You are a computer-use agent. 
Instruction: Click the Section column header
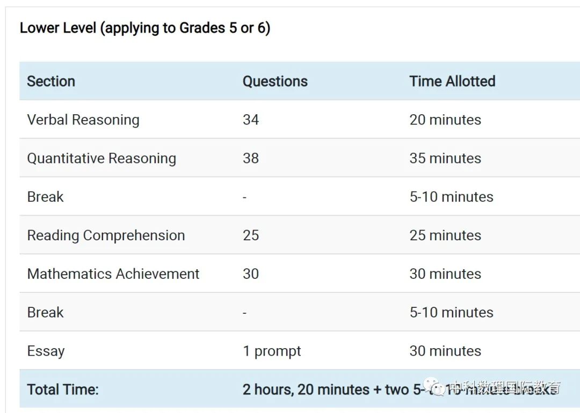(51, 82)
